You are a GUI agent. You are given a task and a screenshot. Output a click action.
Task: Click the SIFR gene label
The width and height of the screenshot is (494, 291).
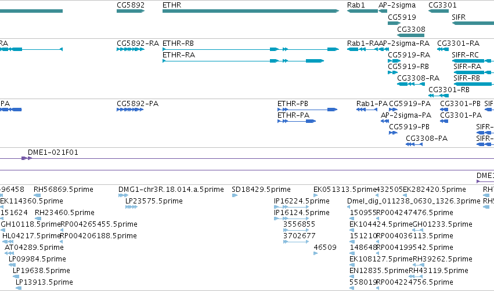pos(459,17)
